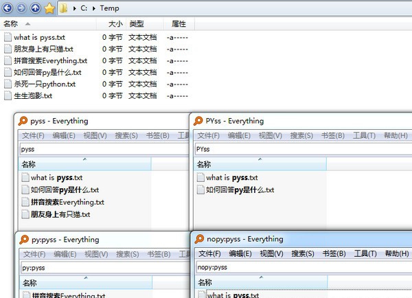412x298 pixels.
Task: Select 如何回答py是什么.txt result in pyss window
Action: pos(65,190)
